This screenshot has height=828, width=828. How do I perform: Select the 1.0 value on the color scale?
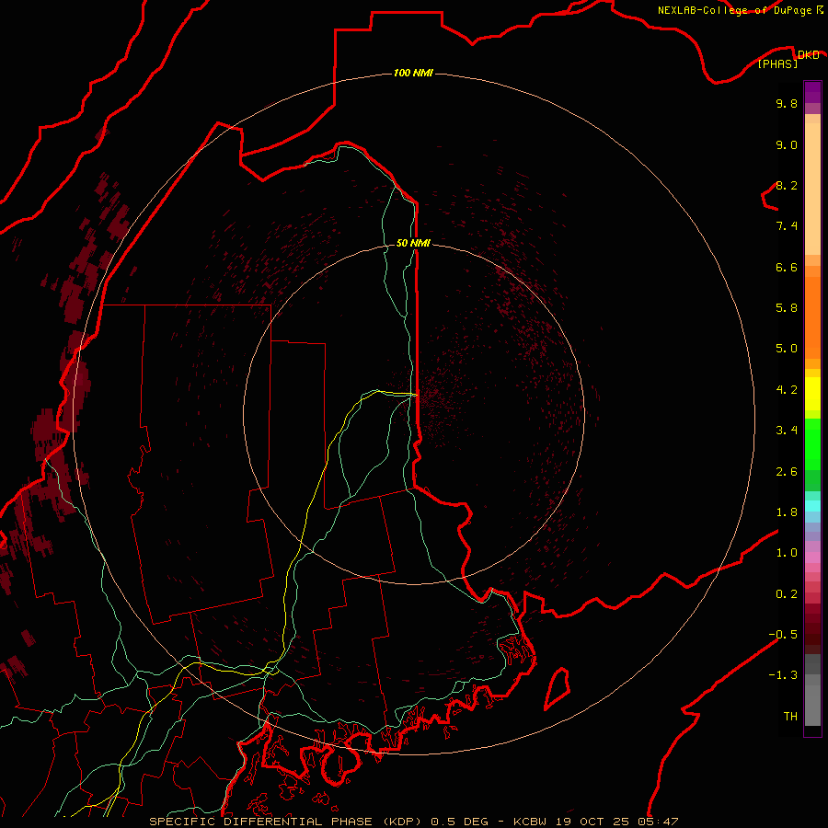[x=787, y=553]
